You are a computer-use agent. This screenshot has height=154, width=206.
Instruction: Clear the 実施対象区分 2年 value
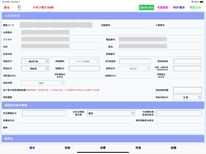(199, 97)
